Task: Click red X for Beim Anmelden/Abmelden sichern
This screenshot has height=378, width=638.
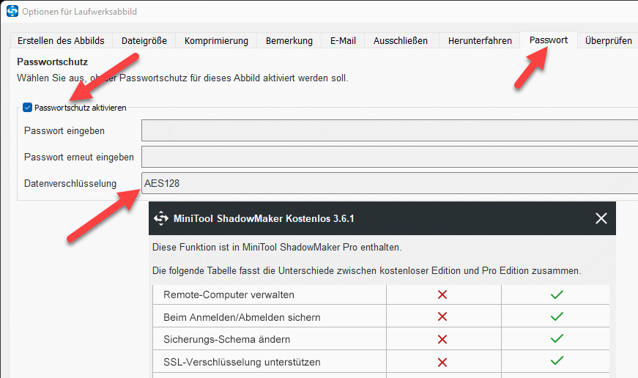Action: click(x=442, y=317)
